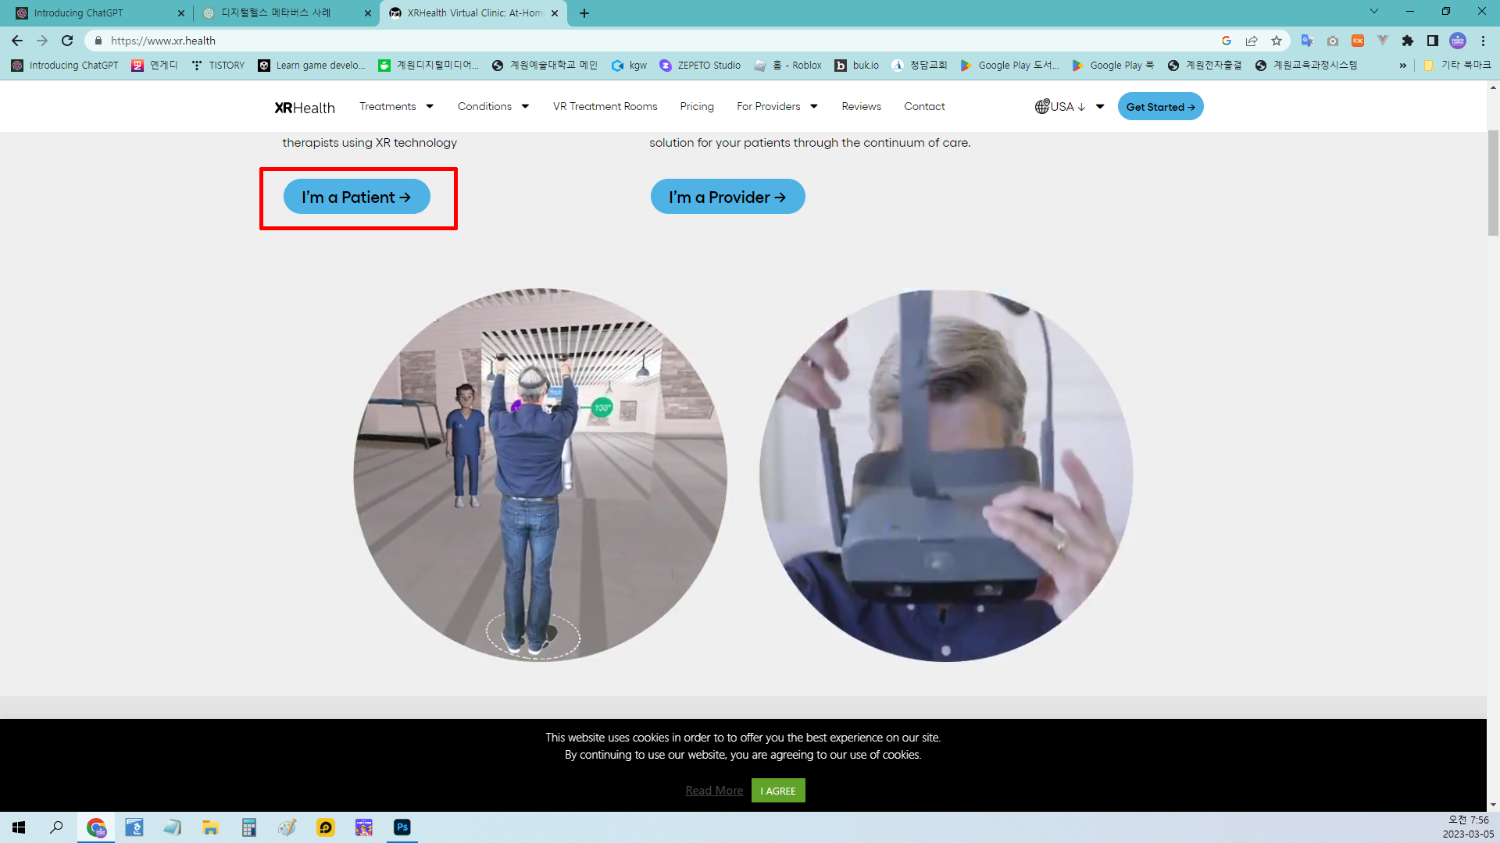The image size is (1500, 843).
Task: Open the tab search chevron
Action: (x=1374, y=11)
